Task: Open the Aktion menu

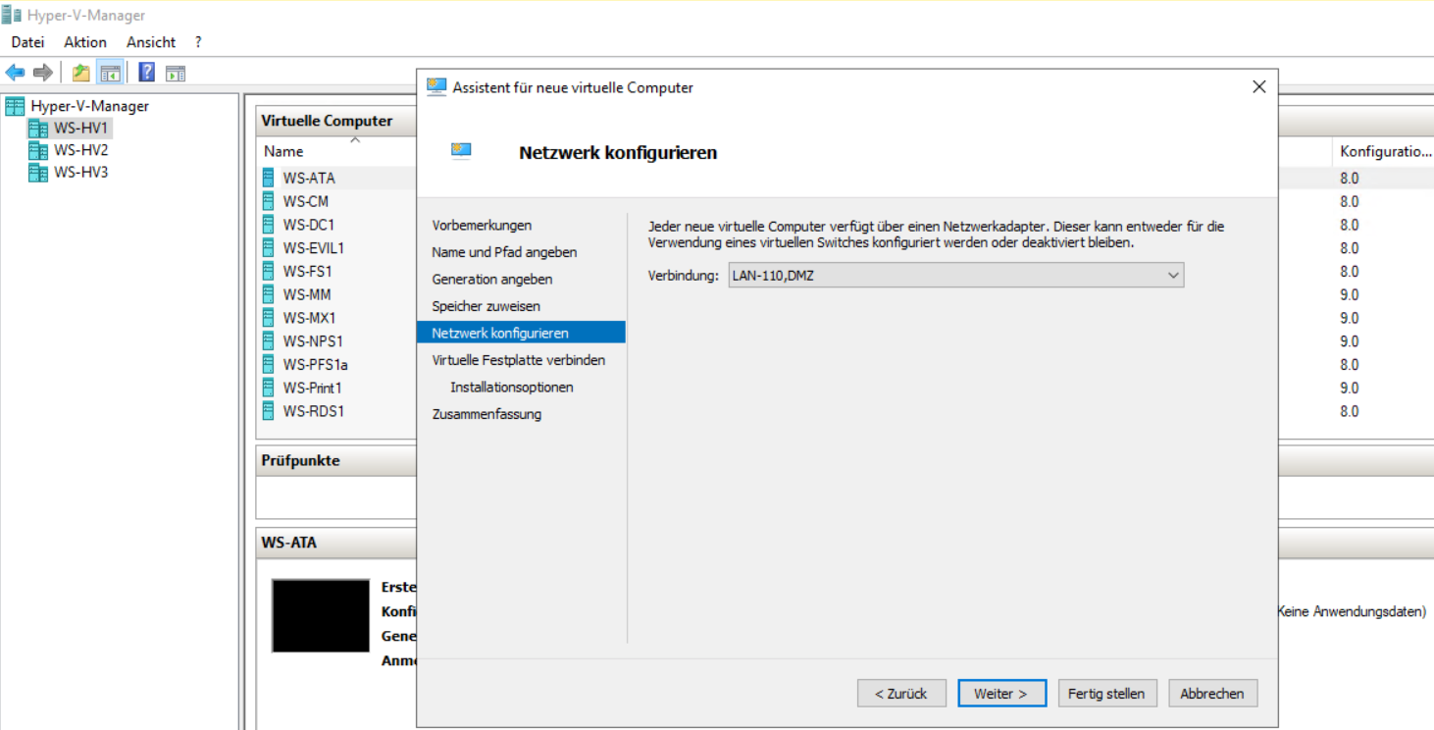Action: coord(85,42)
